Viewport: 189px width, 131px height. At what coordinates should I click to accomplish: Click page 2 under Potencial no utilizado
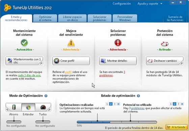tap(174, 104)
